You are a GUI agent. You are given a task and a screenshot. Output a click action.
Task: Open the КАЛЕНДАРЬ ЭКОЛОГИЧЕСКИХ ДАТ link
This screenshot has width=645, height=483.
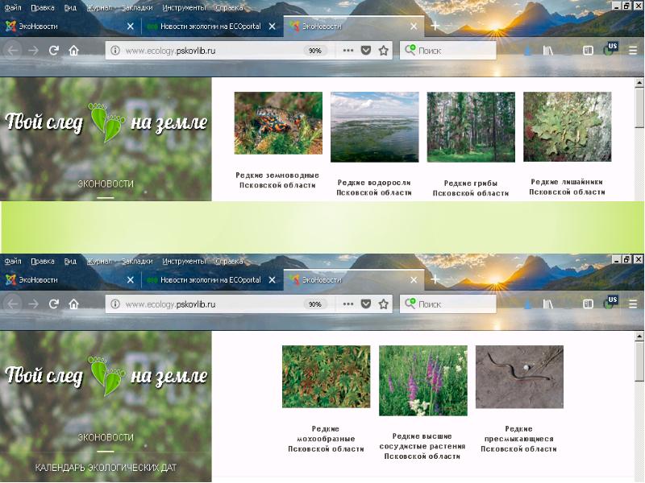[105, 468]
